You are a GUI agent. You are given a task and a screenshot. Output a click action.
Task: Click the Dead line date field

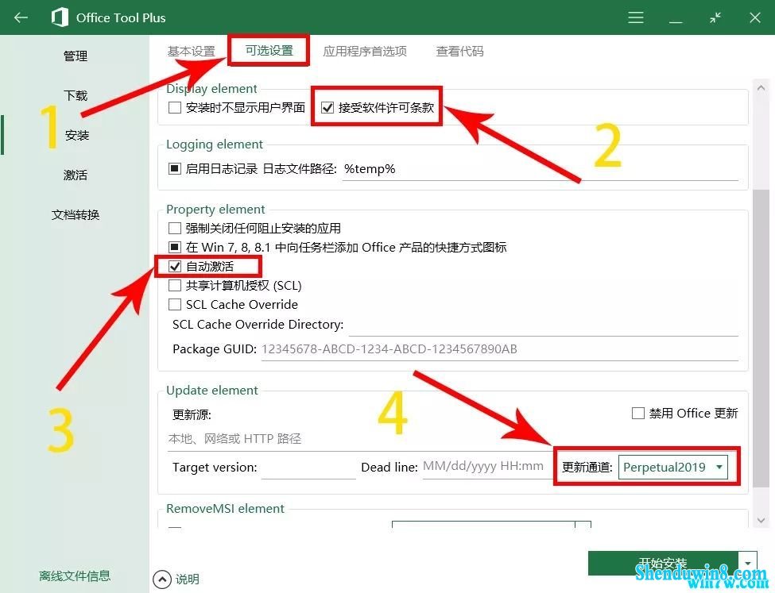pos(486,467)
